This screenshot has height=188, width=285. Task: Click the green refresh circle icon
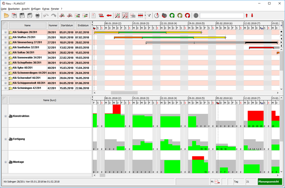[x=172, y=16]
